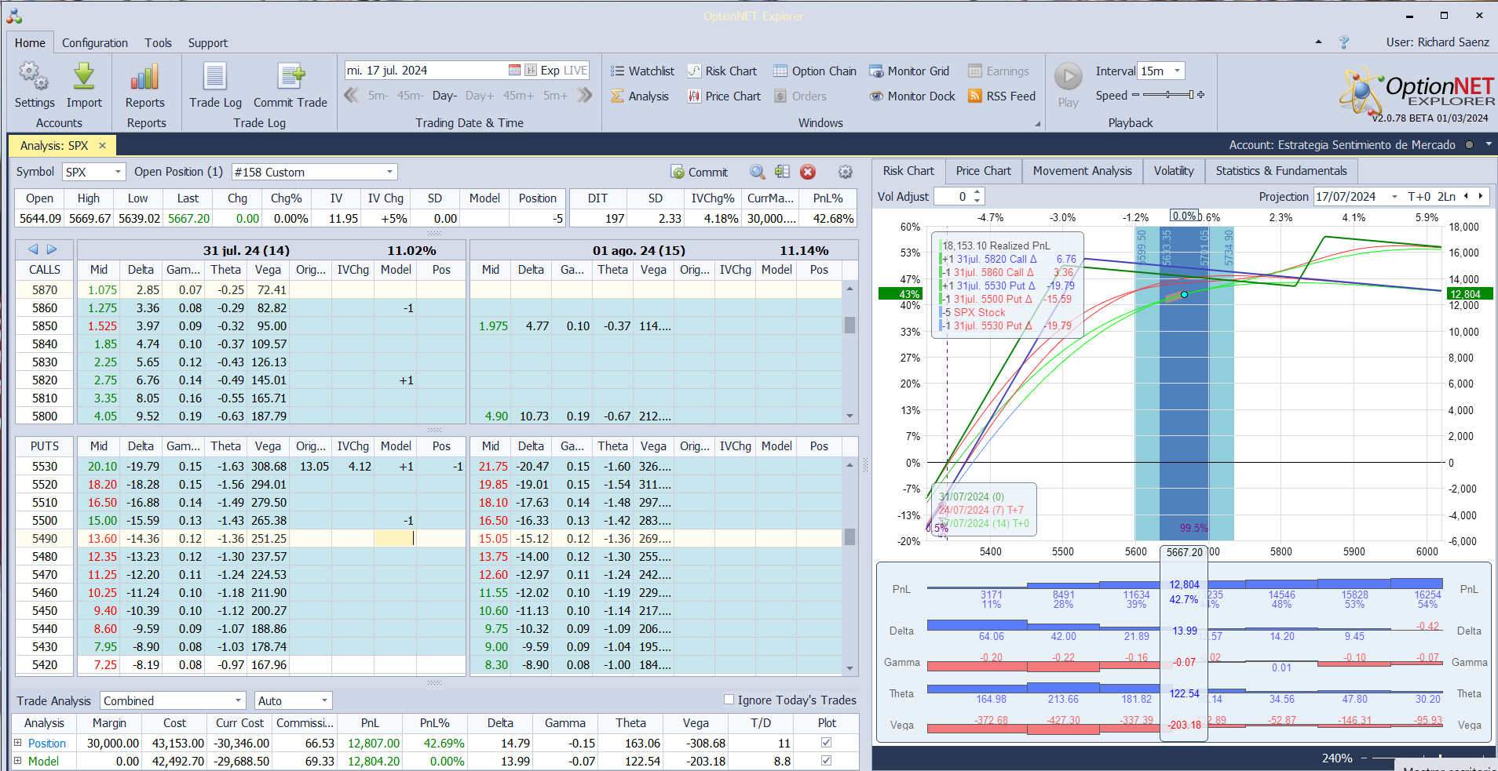1498x771 pixels.
Task: Switch to the Configuration ribbon tab
Action: (94, 43)
